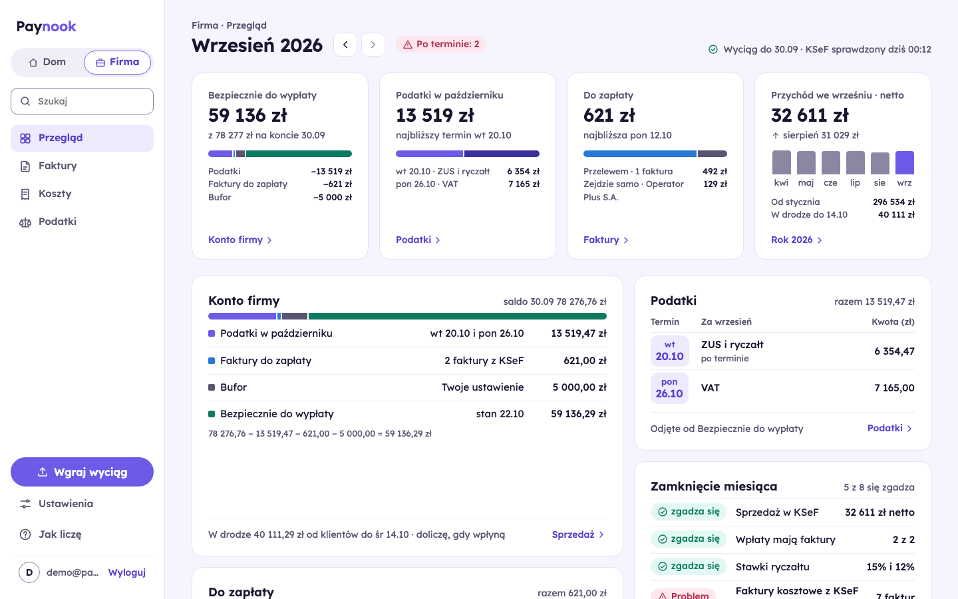Open Konto firmy link in first card

[240, 240]
